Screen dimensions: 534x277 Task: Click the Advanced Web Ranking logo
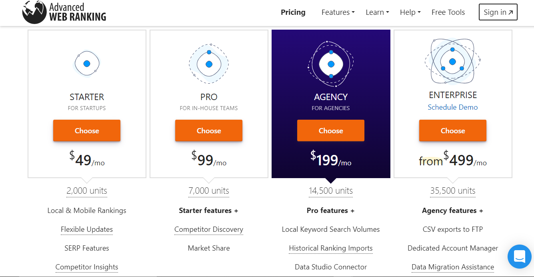(x=64, y=12)
